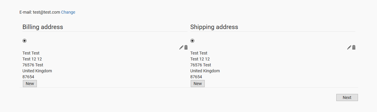
Task: Click the Shipping address heading
Action: (214, 27)
